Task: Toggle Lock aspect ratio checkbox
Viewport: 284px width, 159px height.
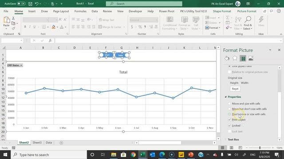Action: coord(229,66)
